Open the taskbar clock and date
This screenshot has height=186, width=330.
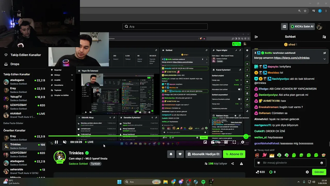pyautogui.click(x=322, y=182)
